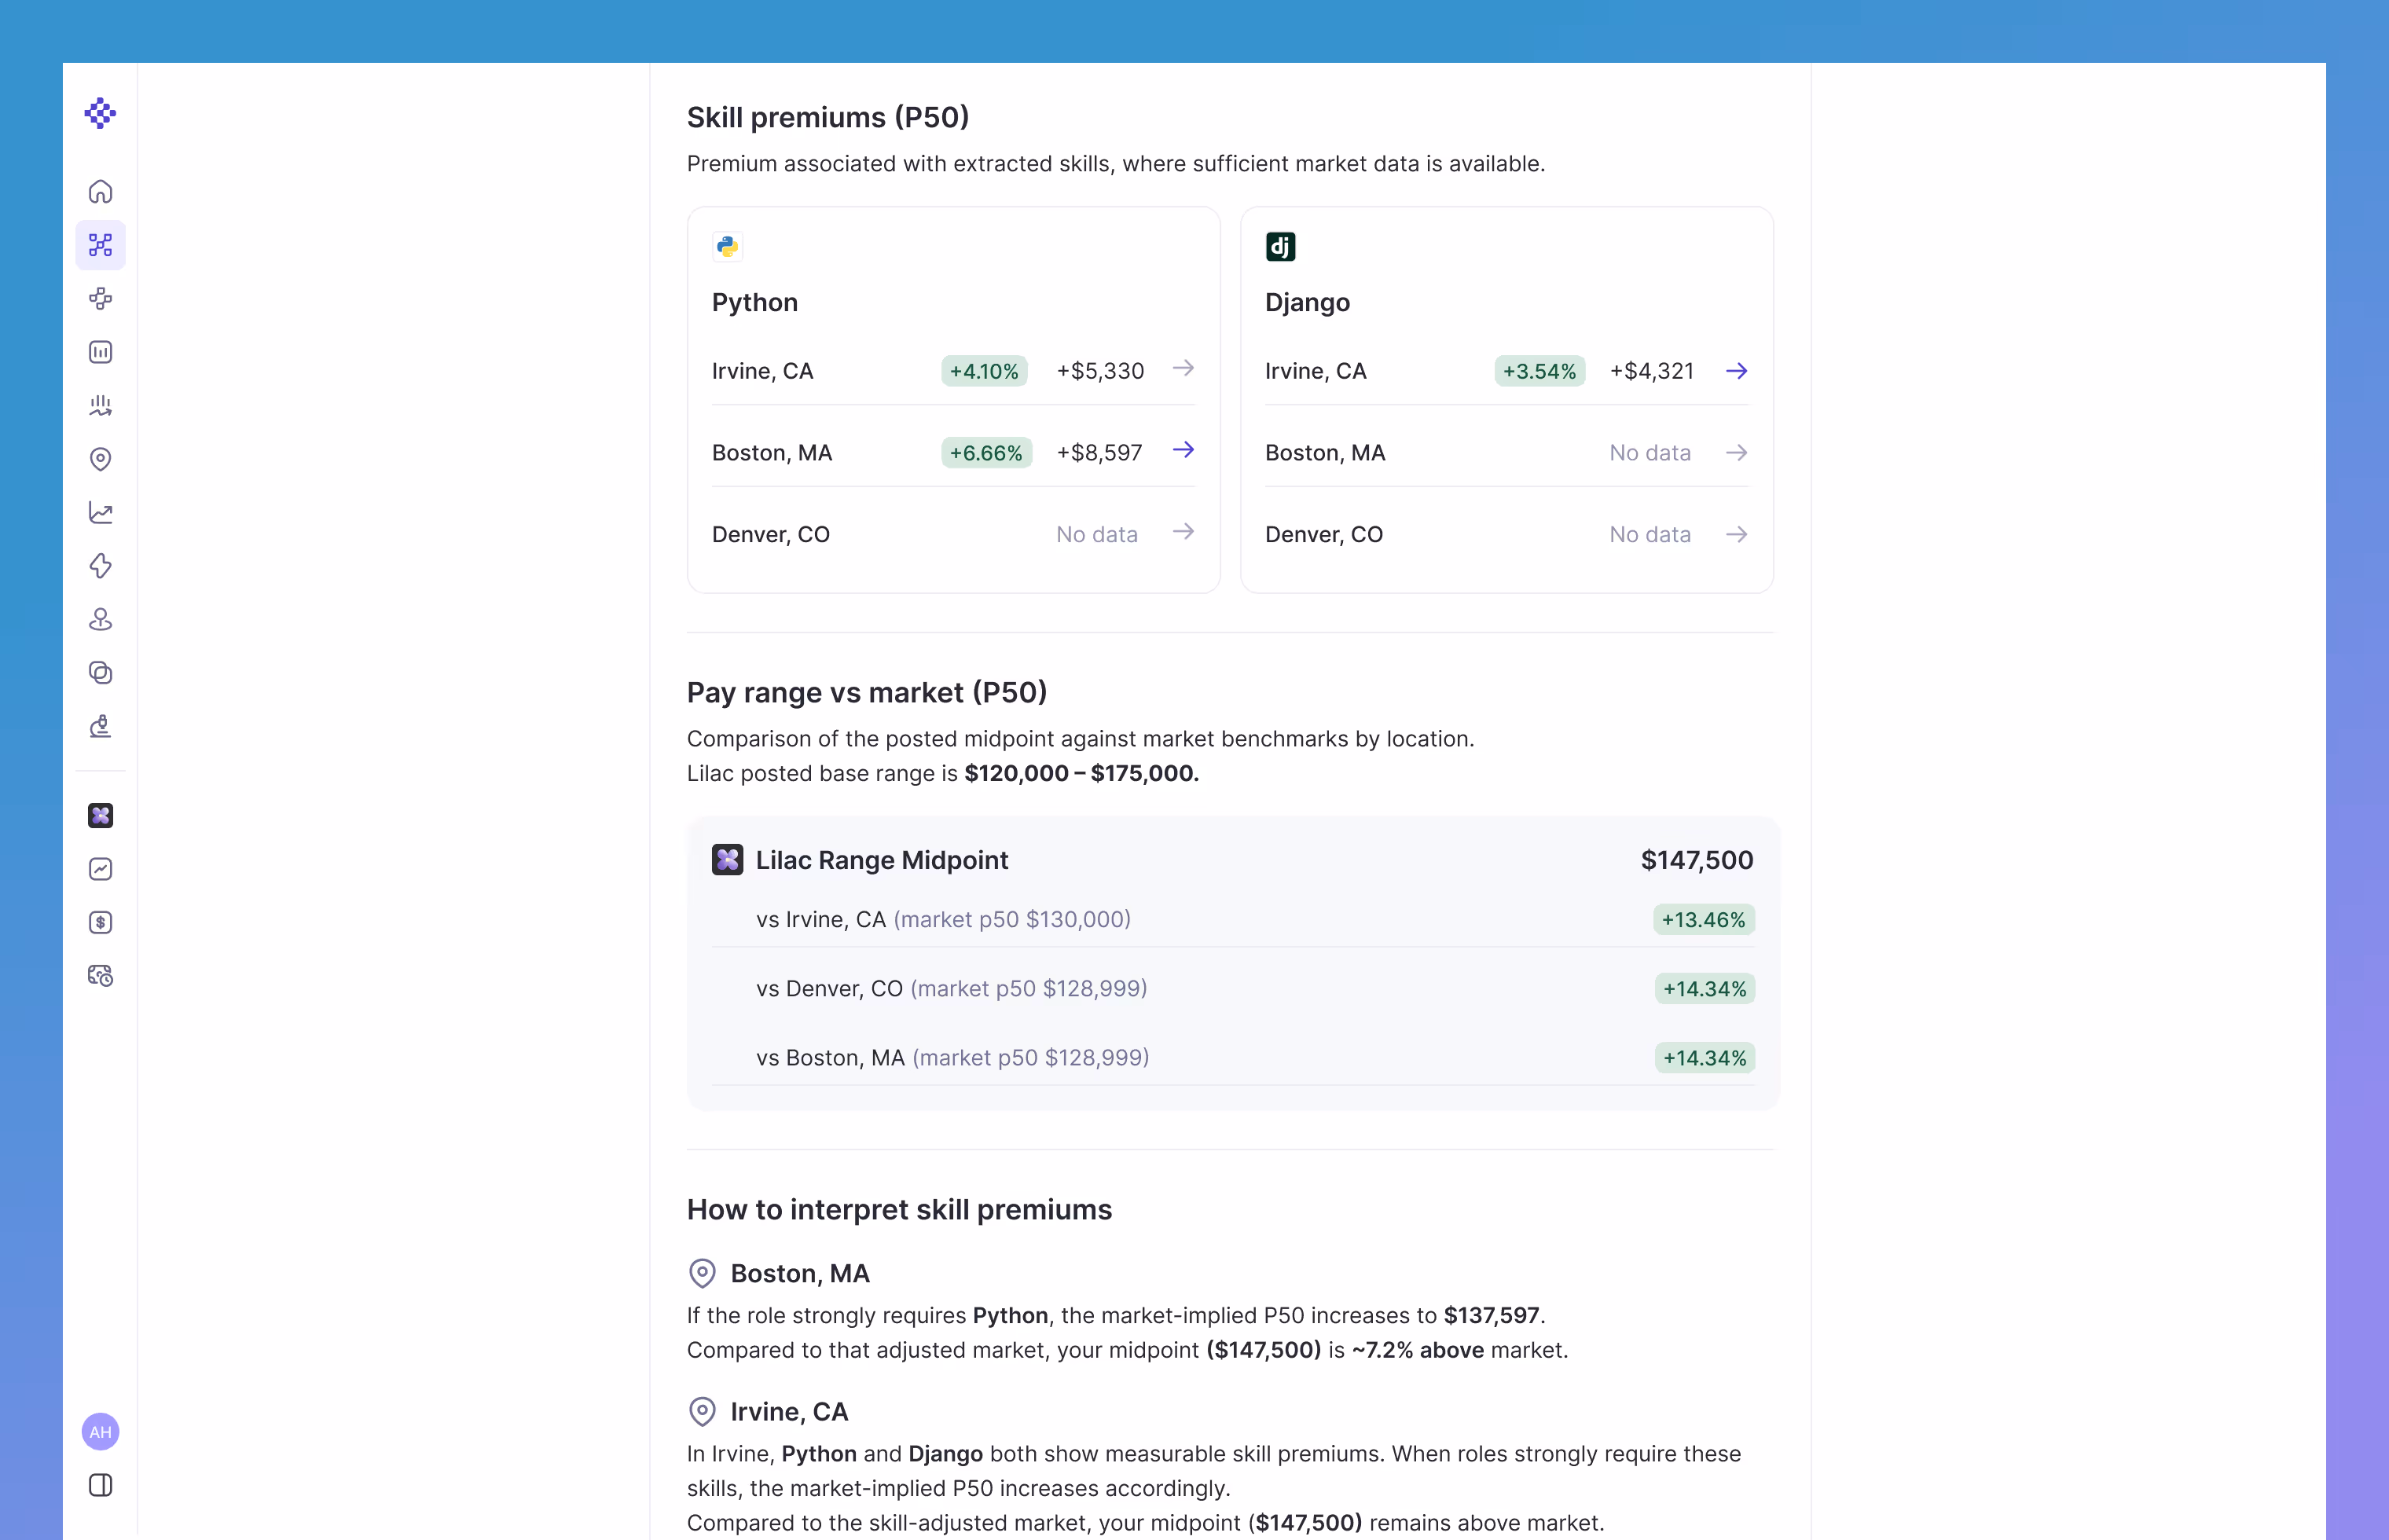Click the microscope sidebar icon
The image size is (2389, 1540).
tap(100, 726)
